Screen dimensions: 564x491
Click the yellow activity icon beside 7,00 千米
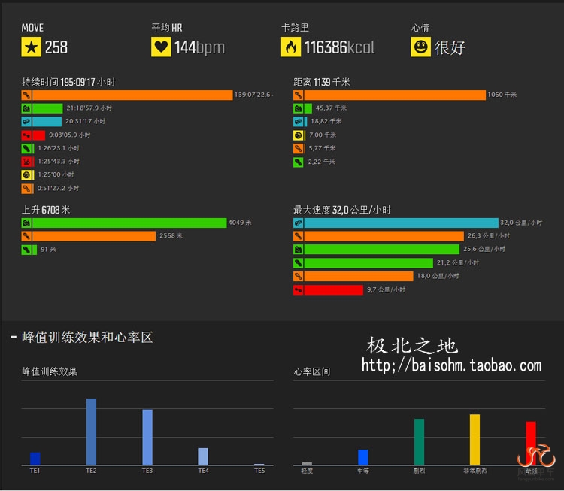pos(299,135)
